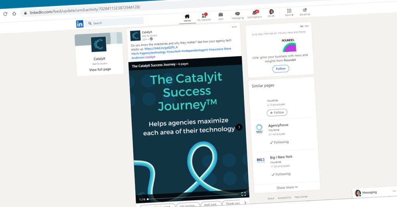Click the #insurance hashtag
The height and width of the screenshot is (207, 397).
(216, 49)
